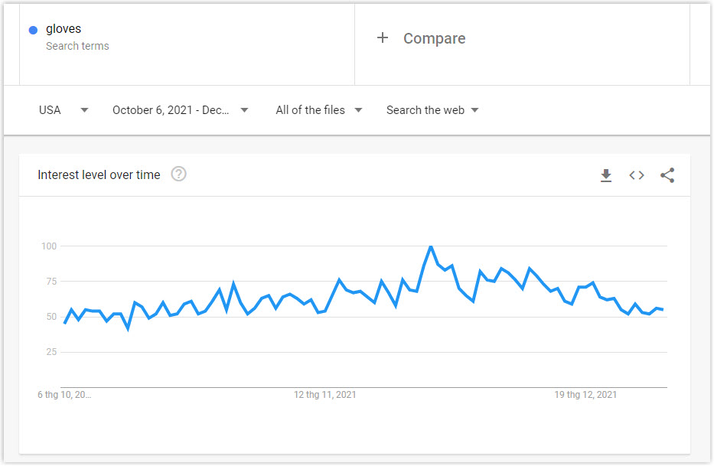Click the blue dot next to gloves

pos(33,30)
